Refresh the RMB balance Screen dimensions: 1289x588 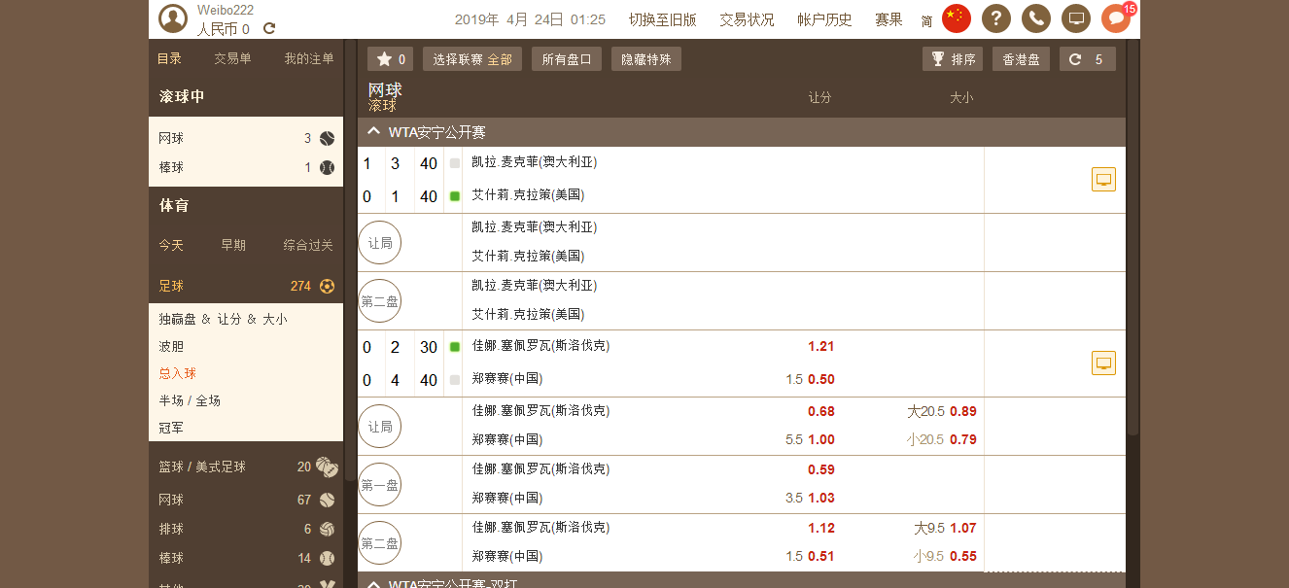click(269, 29)
